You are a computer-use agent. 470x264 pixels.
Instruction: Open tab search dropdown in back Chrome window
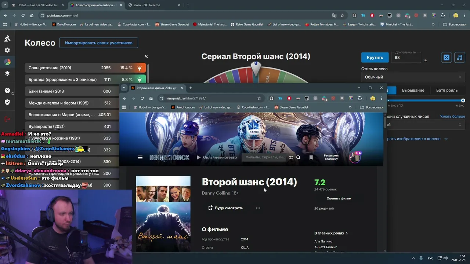(x=5, y=5)
